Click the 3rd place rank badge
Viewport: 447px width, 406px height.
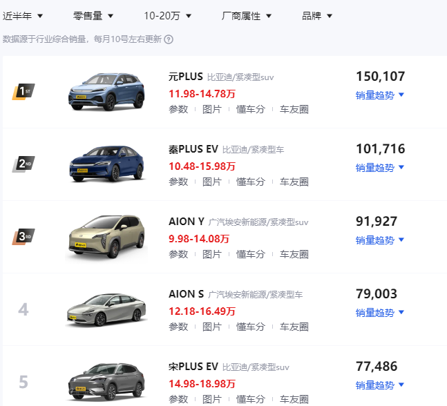(x=23, y=236)
